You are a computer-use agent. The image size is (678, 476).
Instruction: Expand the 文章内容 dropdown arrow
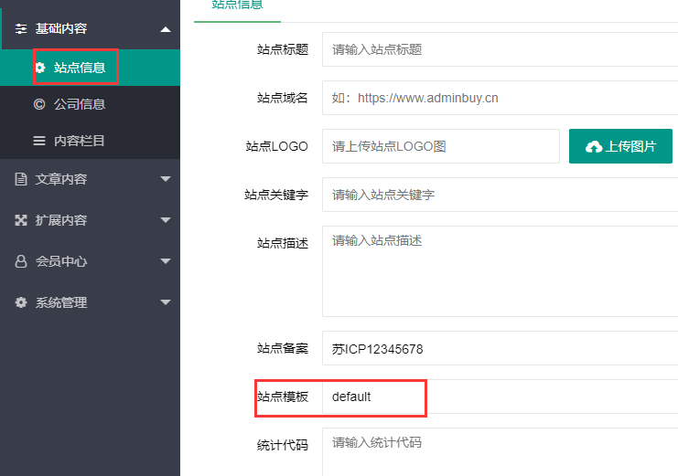(x=165, y=179)
